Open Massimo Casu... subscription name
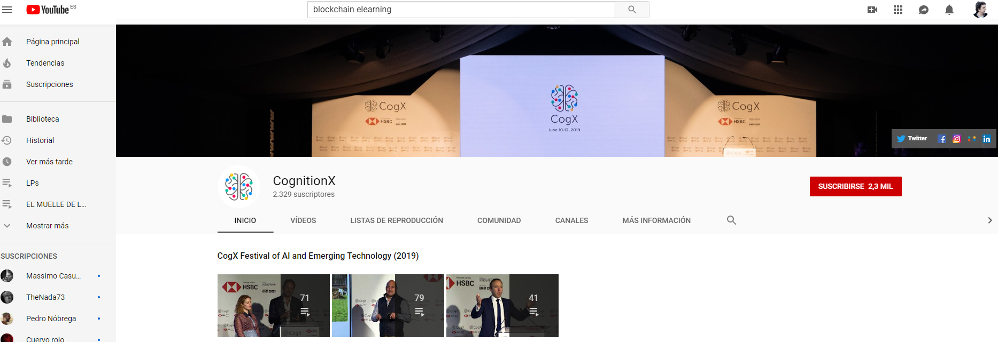Screen dimensions: 998x342 coord(53,276)
